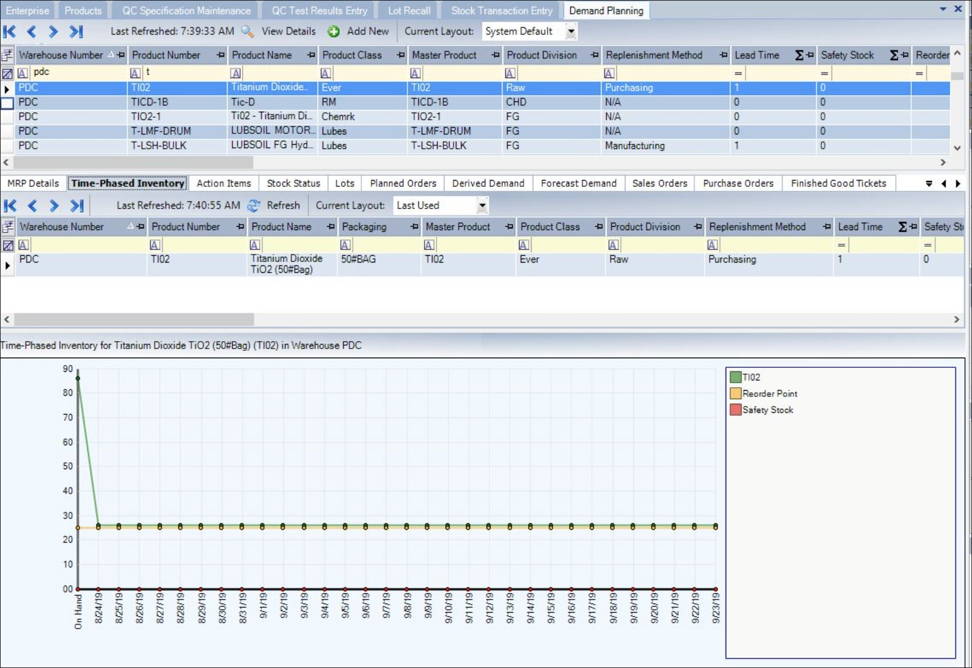This screenshot has width=972, height=668.
Task: Go to last record in upper grid
Action: tap(76, 32)
